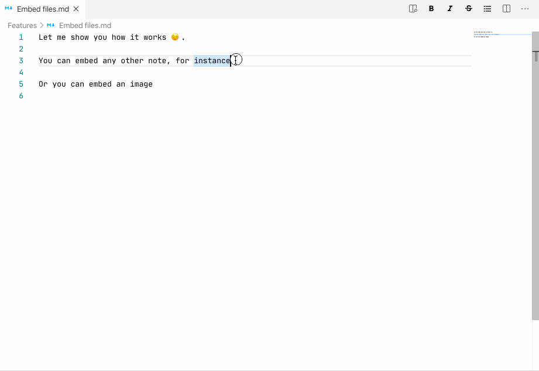
Task: Open Markdown preview to the side
Action: (413, 9)
